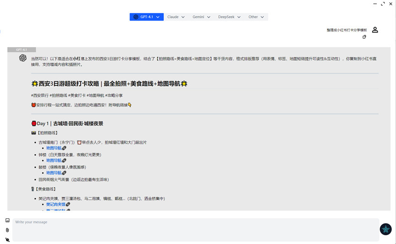Open 地图导航 link under 鼓楼
Screen dimensions: 396x244
(x=54, y=173)
